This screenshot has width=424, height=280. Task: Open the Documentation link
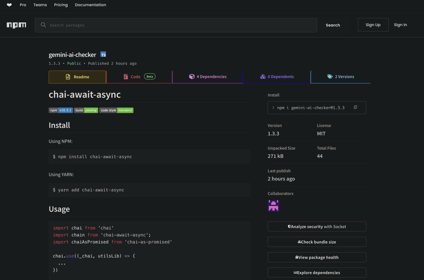(x=90, y=5)
